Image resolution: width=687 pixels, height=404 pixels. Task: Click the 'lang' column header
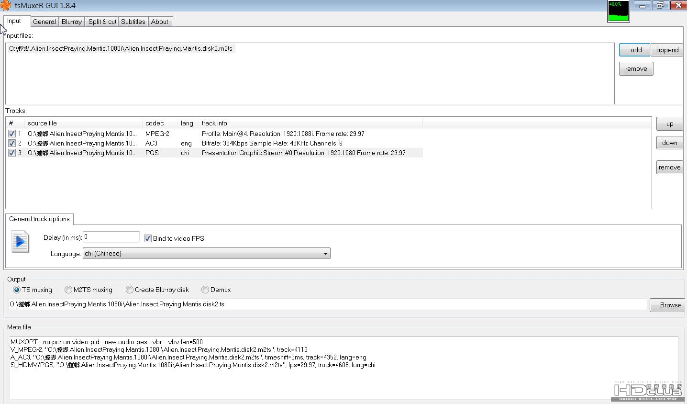[x=188, y=123]
